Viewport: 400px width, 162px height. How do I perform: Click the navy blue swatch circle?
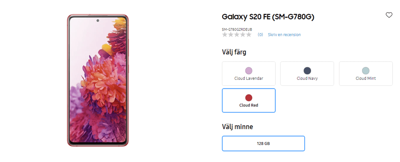pos(307,71)
